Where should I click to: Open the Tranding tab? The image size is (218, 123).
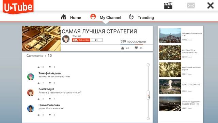point(146,17)
